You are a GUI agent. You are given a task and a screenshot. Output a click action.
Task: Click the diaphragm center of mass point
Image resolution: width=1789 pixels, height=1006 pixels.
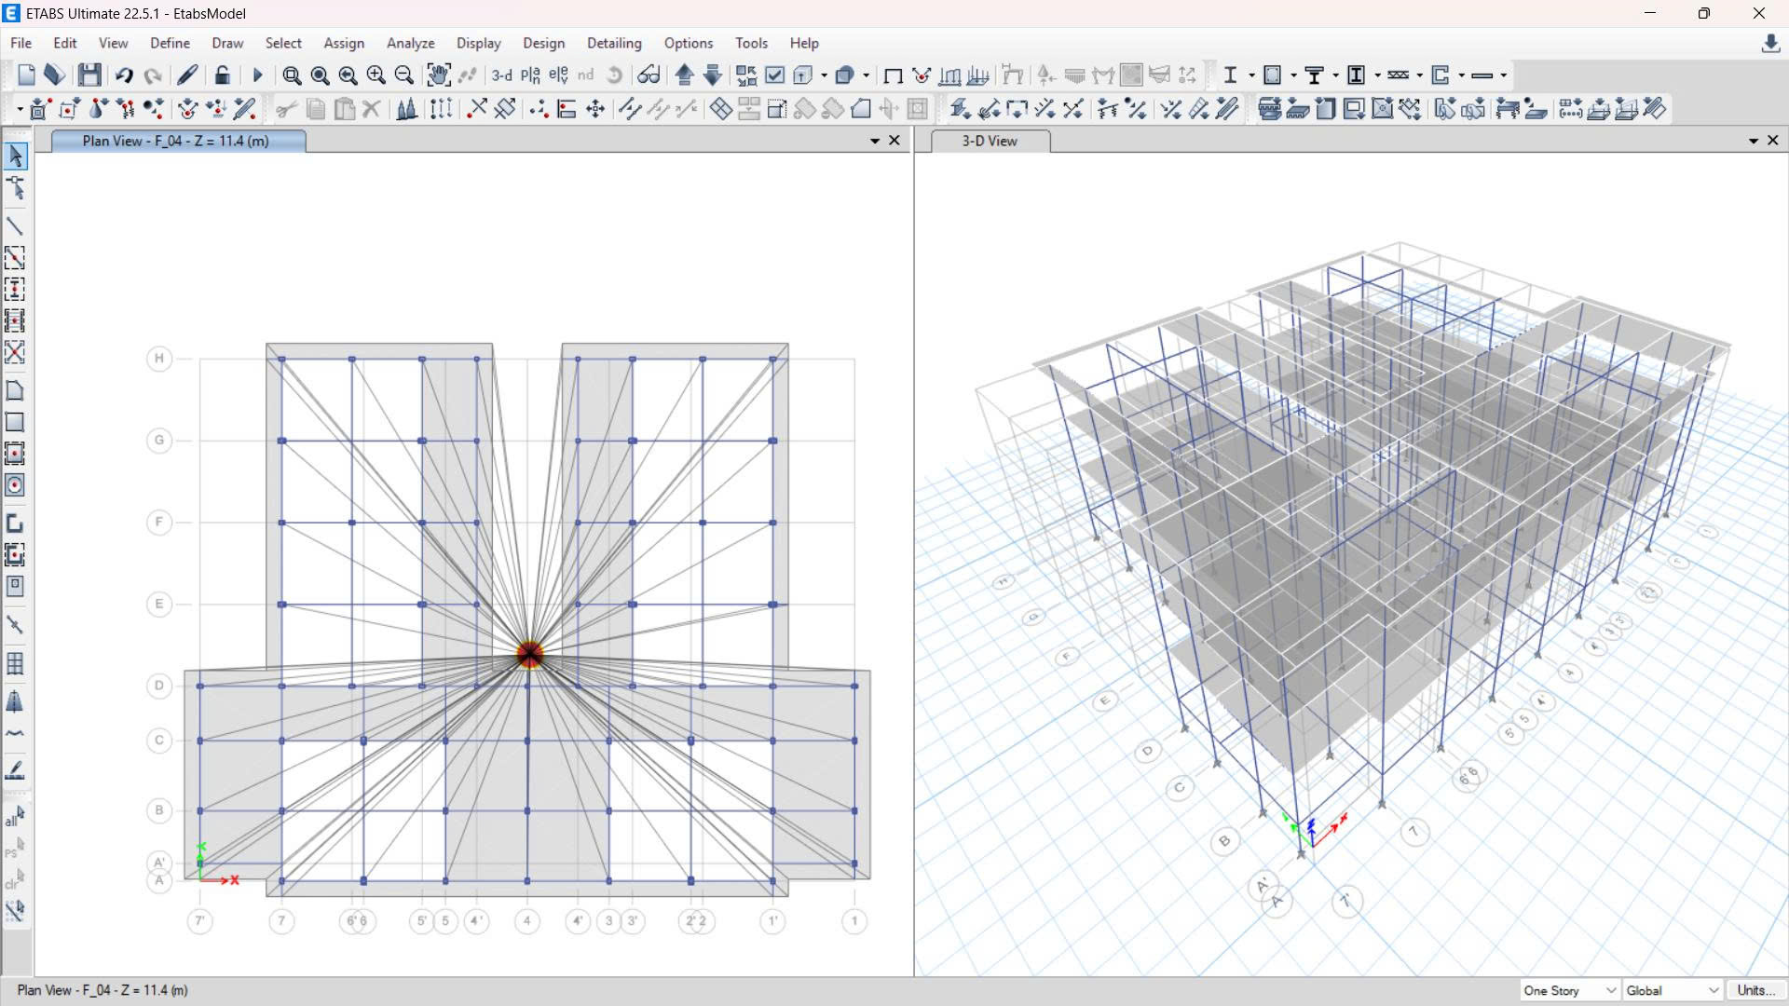tap(529, 655)
